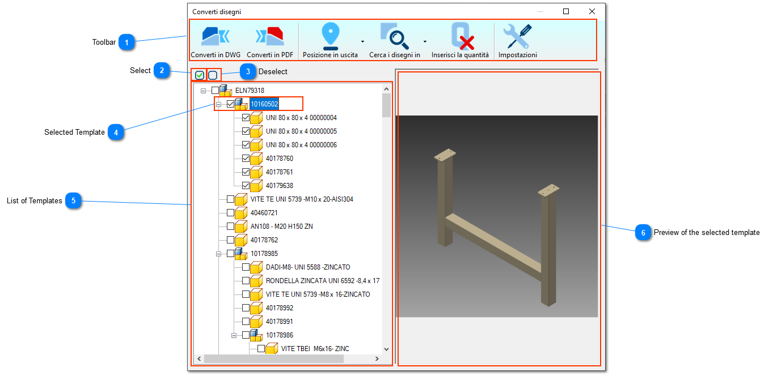Click the part icon of 40179638

point(256,186)
